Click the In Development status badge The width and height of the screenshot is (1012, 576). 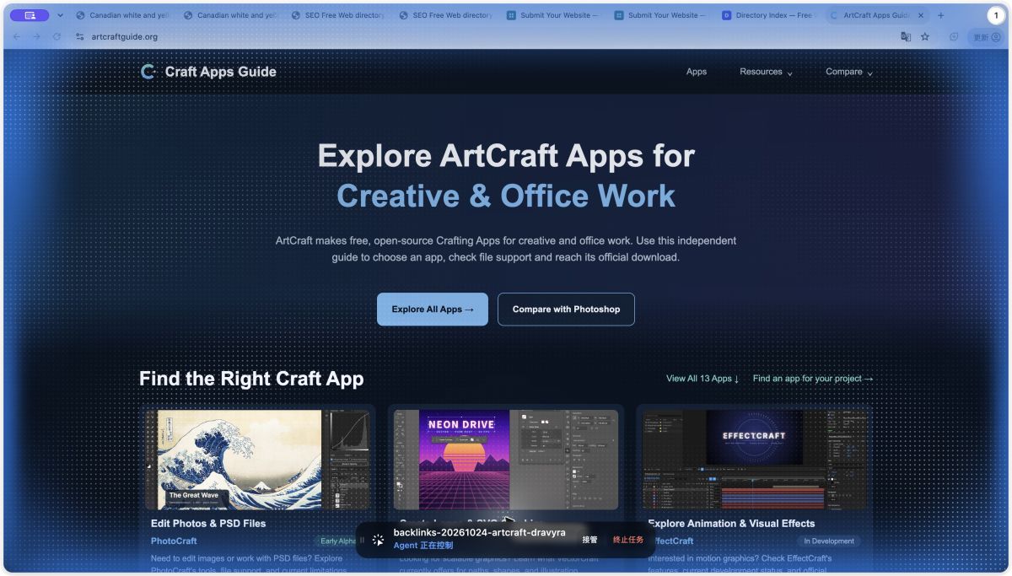pos(829,541)
